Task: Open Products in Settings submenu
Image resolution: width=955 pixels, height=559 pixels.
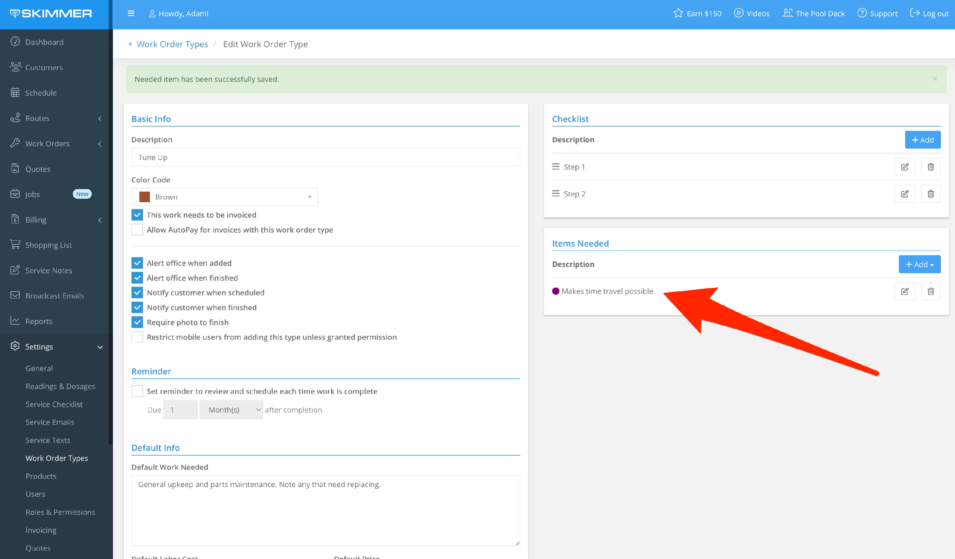Action: 41,476
